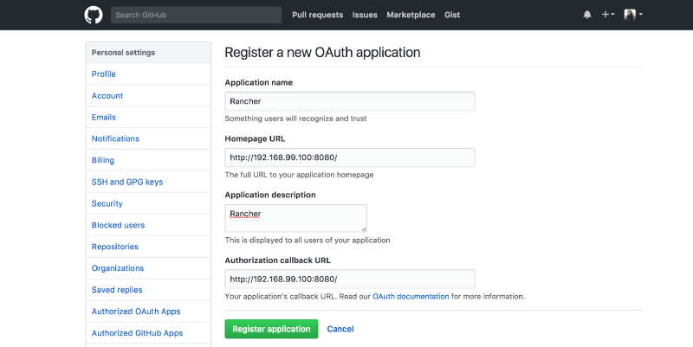Open Issues from the top navigation
The height and width of the screenshot is (347, 693).
(365, 15)
